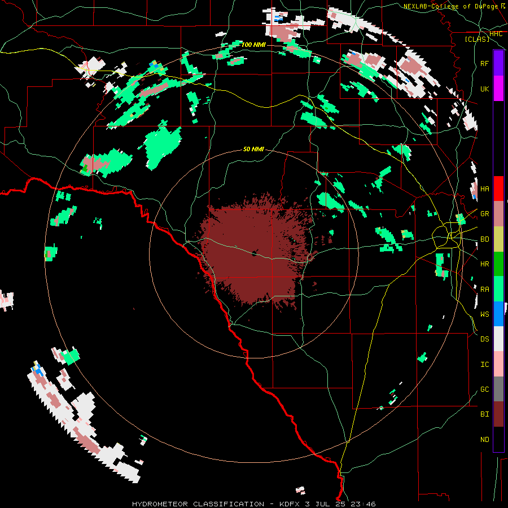This screenshot has width=508, height=508.
Task: Click the IC legend label
Action: (x=485, y=365)
